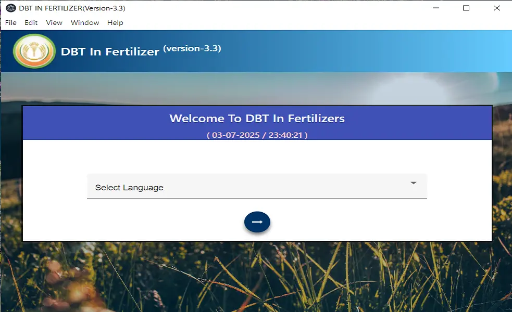Click the Welcome To DBT In Fertilizers banner
This screenshot has width=512, height=312.
(x=257, y=119)
